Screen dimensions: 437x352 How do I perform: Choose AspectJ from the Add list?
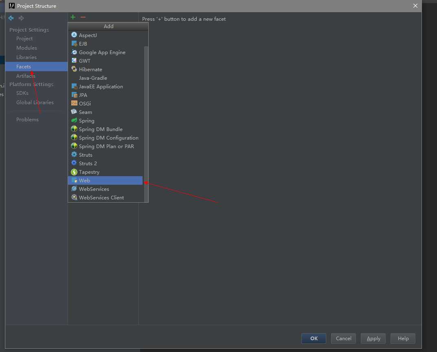pyautogui.click(x=106, y=35)
